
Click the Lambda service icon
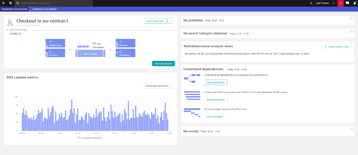(x=10, y=23)
